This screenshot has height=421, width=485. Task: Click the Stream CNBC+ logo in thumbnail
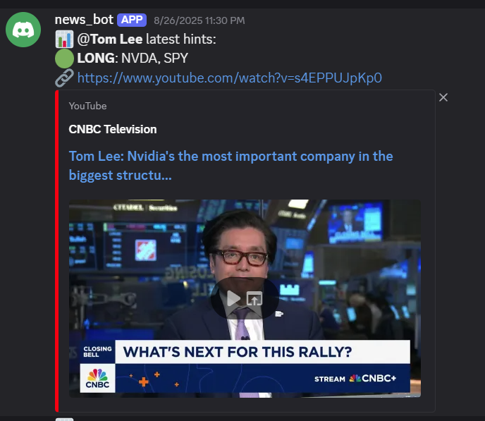point(355,379)
